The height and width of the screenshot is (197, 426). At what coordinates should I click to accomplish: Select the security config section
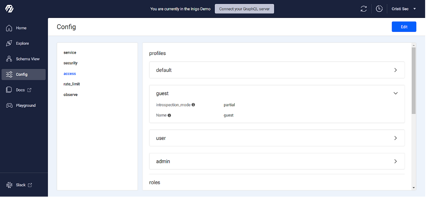point(71,63)
